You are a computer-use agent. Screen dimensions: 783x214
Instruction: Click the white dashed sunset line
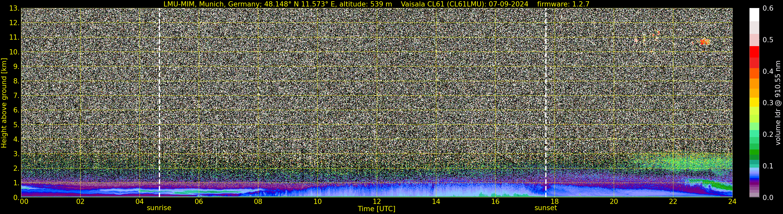[x=546, y=103]
